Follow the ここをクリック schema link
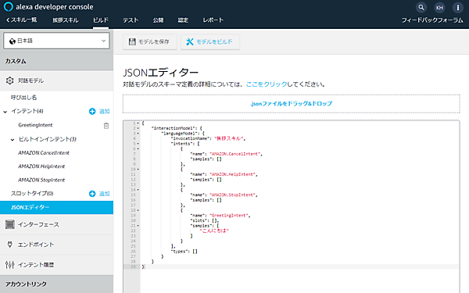 point(267,84)
